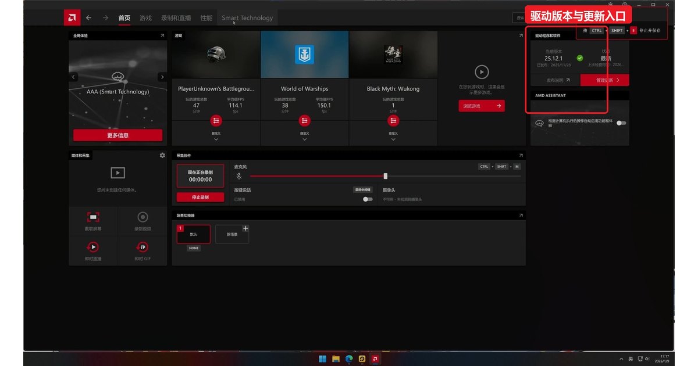Screen dimensions: 698x366
Task: Open tuning icon for PlayerUnknown's Battlegrounds
Action: (216, 121)
